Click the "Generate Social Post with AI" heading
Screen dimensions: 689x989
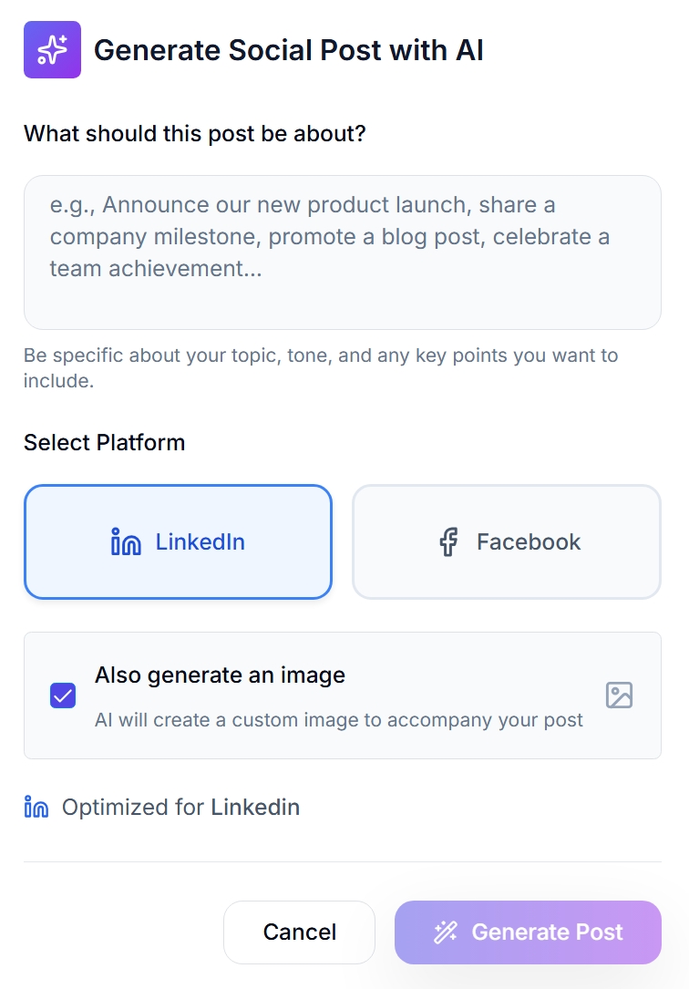coord(288,50)
